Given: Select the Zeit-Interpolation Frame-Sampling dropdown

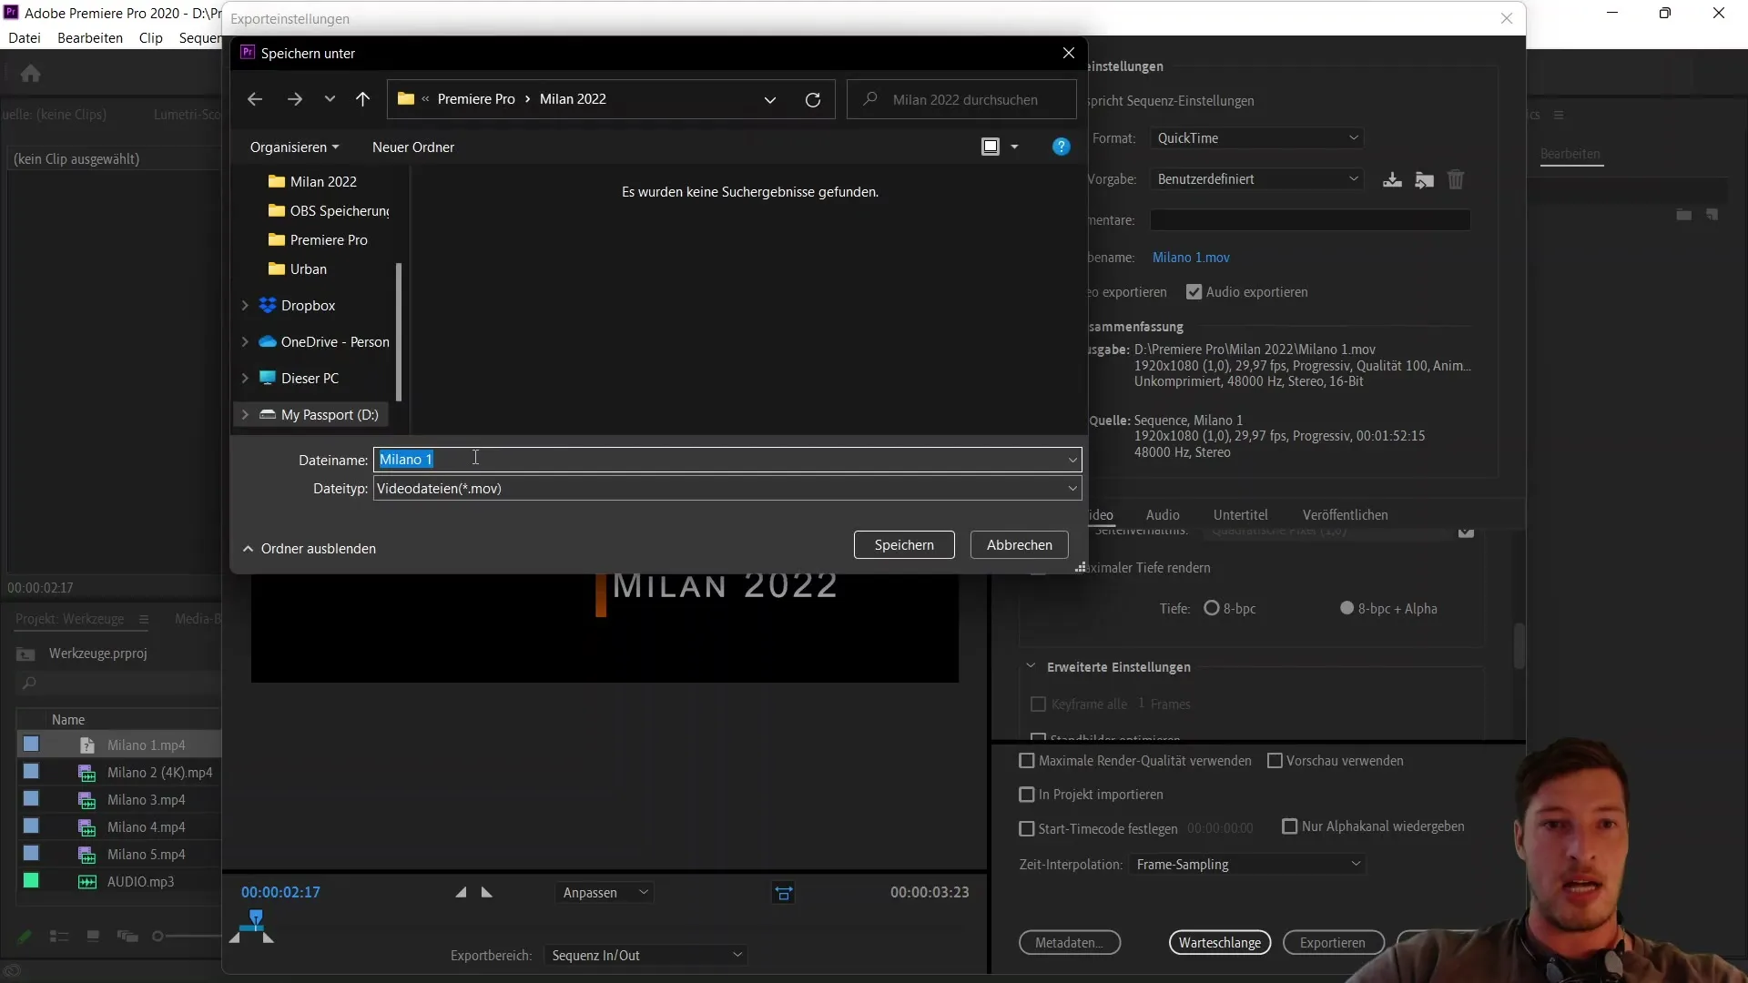Looking at the screenshot, I should 1246,864.
